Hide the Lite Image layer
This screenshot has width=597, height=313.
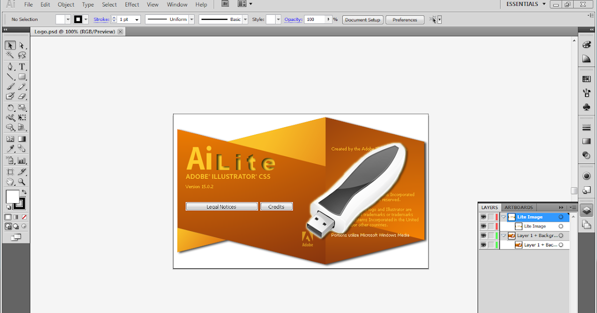coord(484,217)
